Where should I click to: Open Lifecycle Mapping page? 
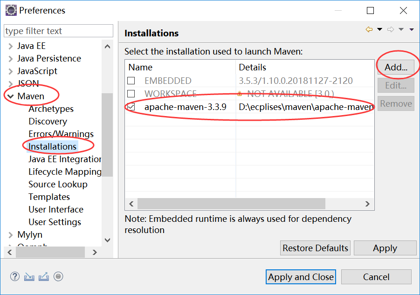click(x=65, y=172)
